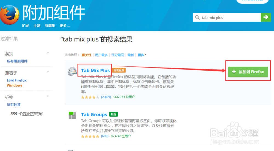This screenshot has width=274, height=151.
Task: Select 所有标签 tag filter
Action: [x=14, y=105]
